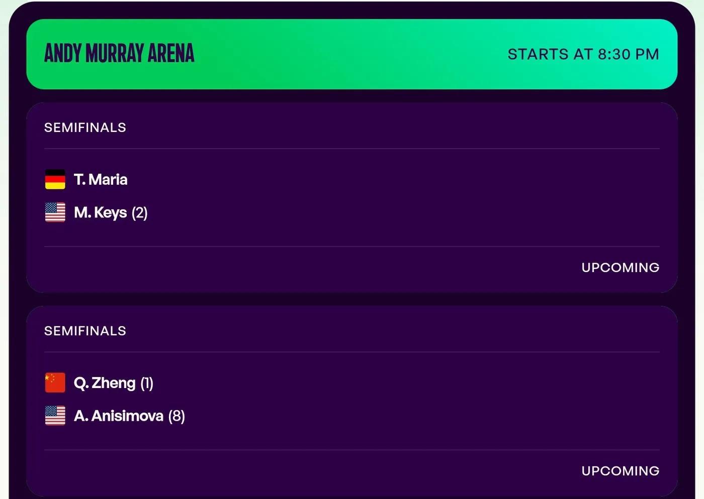704x499 pixels.
Task: Open M. Keys player name
Action: point(100,213)
